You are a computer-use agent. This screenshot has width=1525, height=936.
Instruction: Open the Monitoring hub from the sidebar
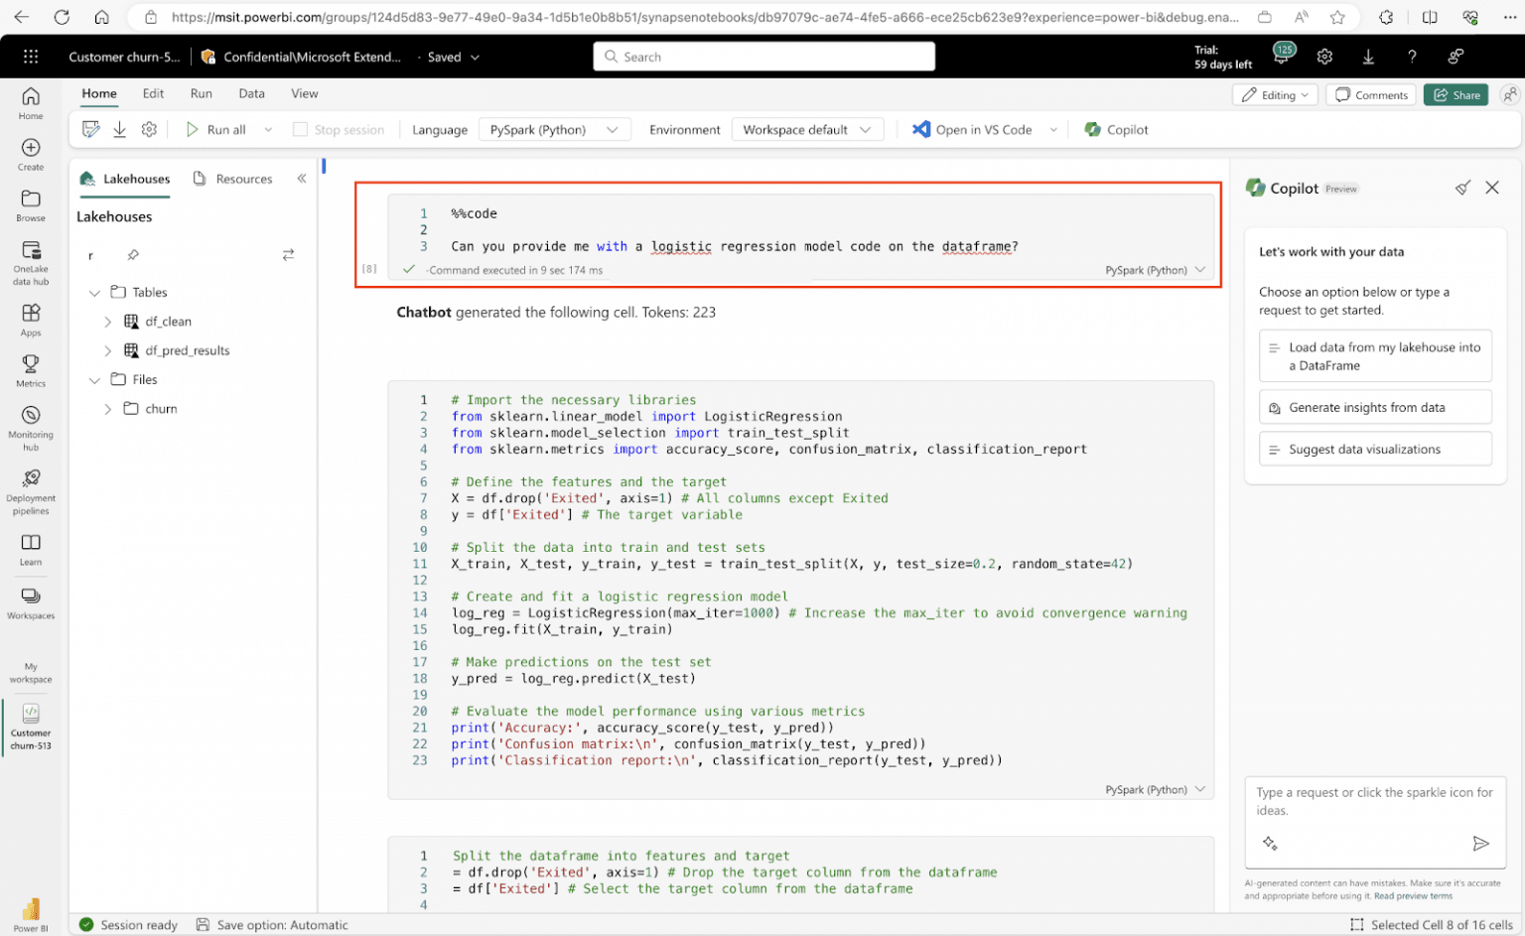[30, 424]
